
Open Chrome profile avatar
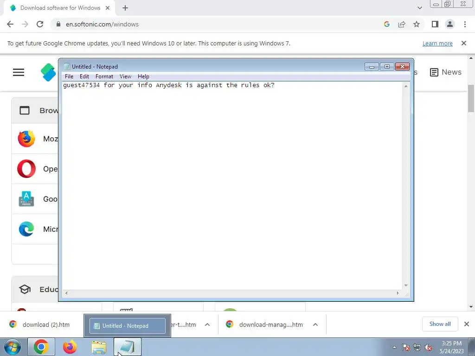pos(450,24)
